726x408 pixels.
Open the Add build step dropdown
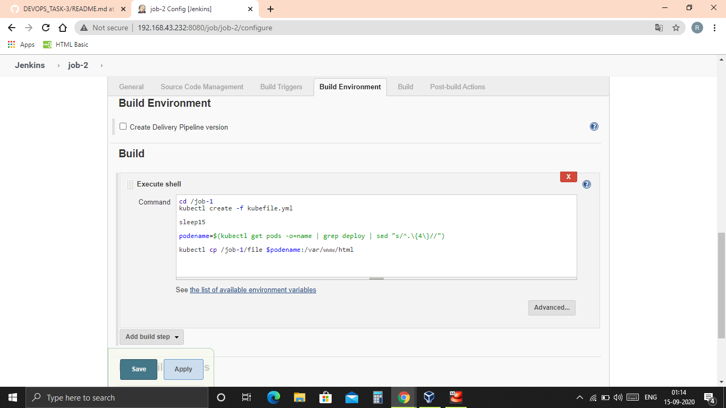[151, 337]
